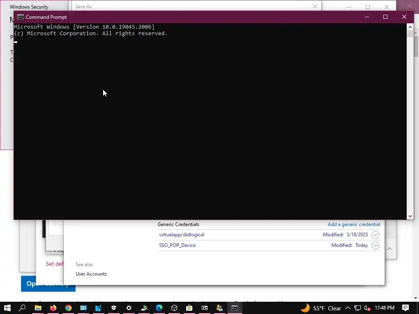
Task: Open taskbar search magnifier
Action: click(23, 308)
